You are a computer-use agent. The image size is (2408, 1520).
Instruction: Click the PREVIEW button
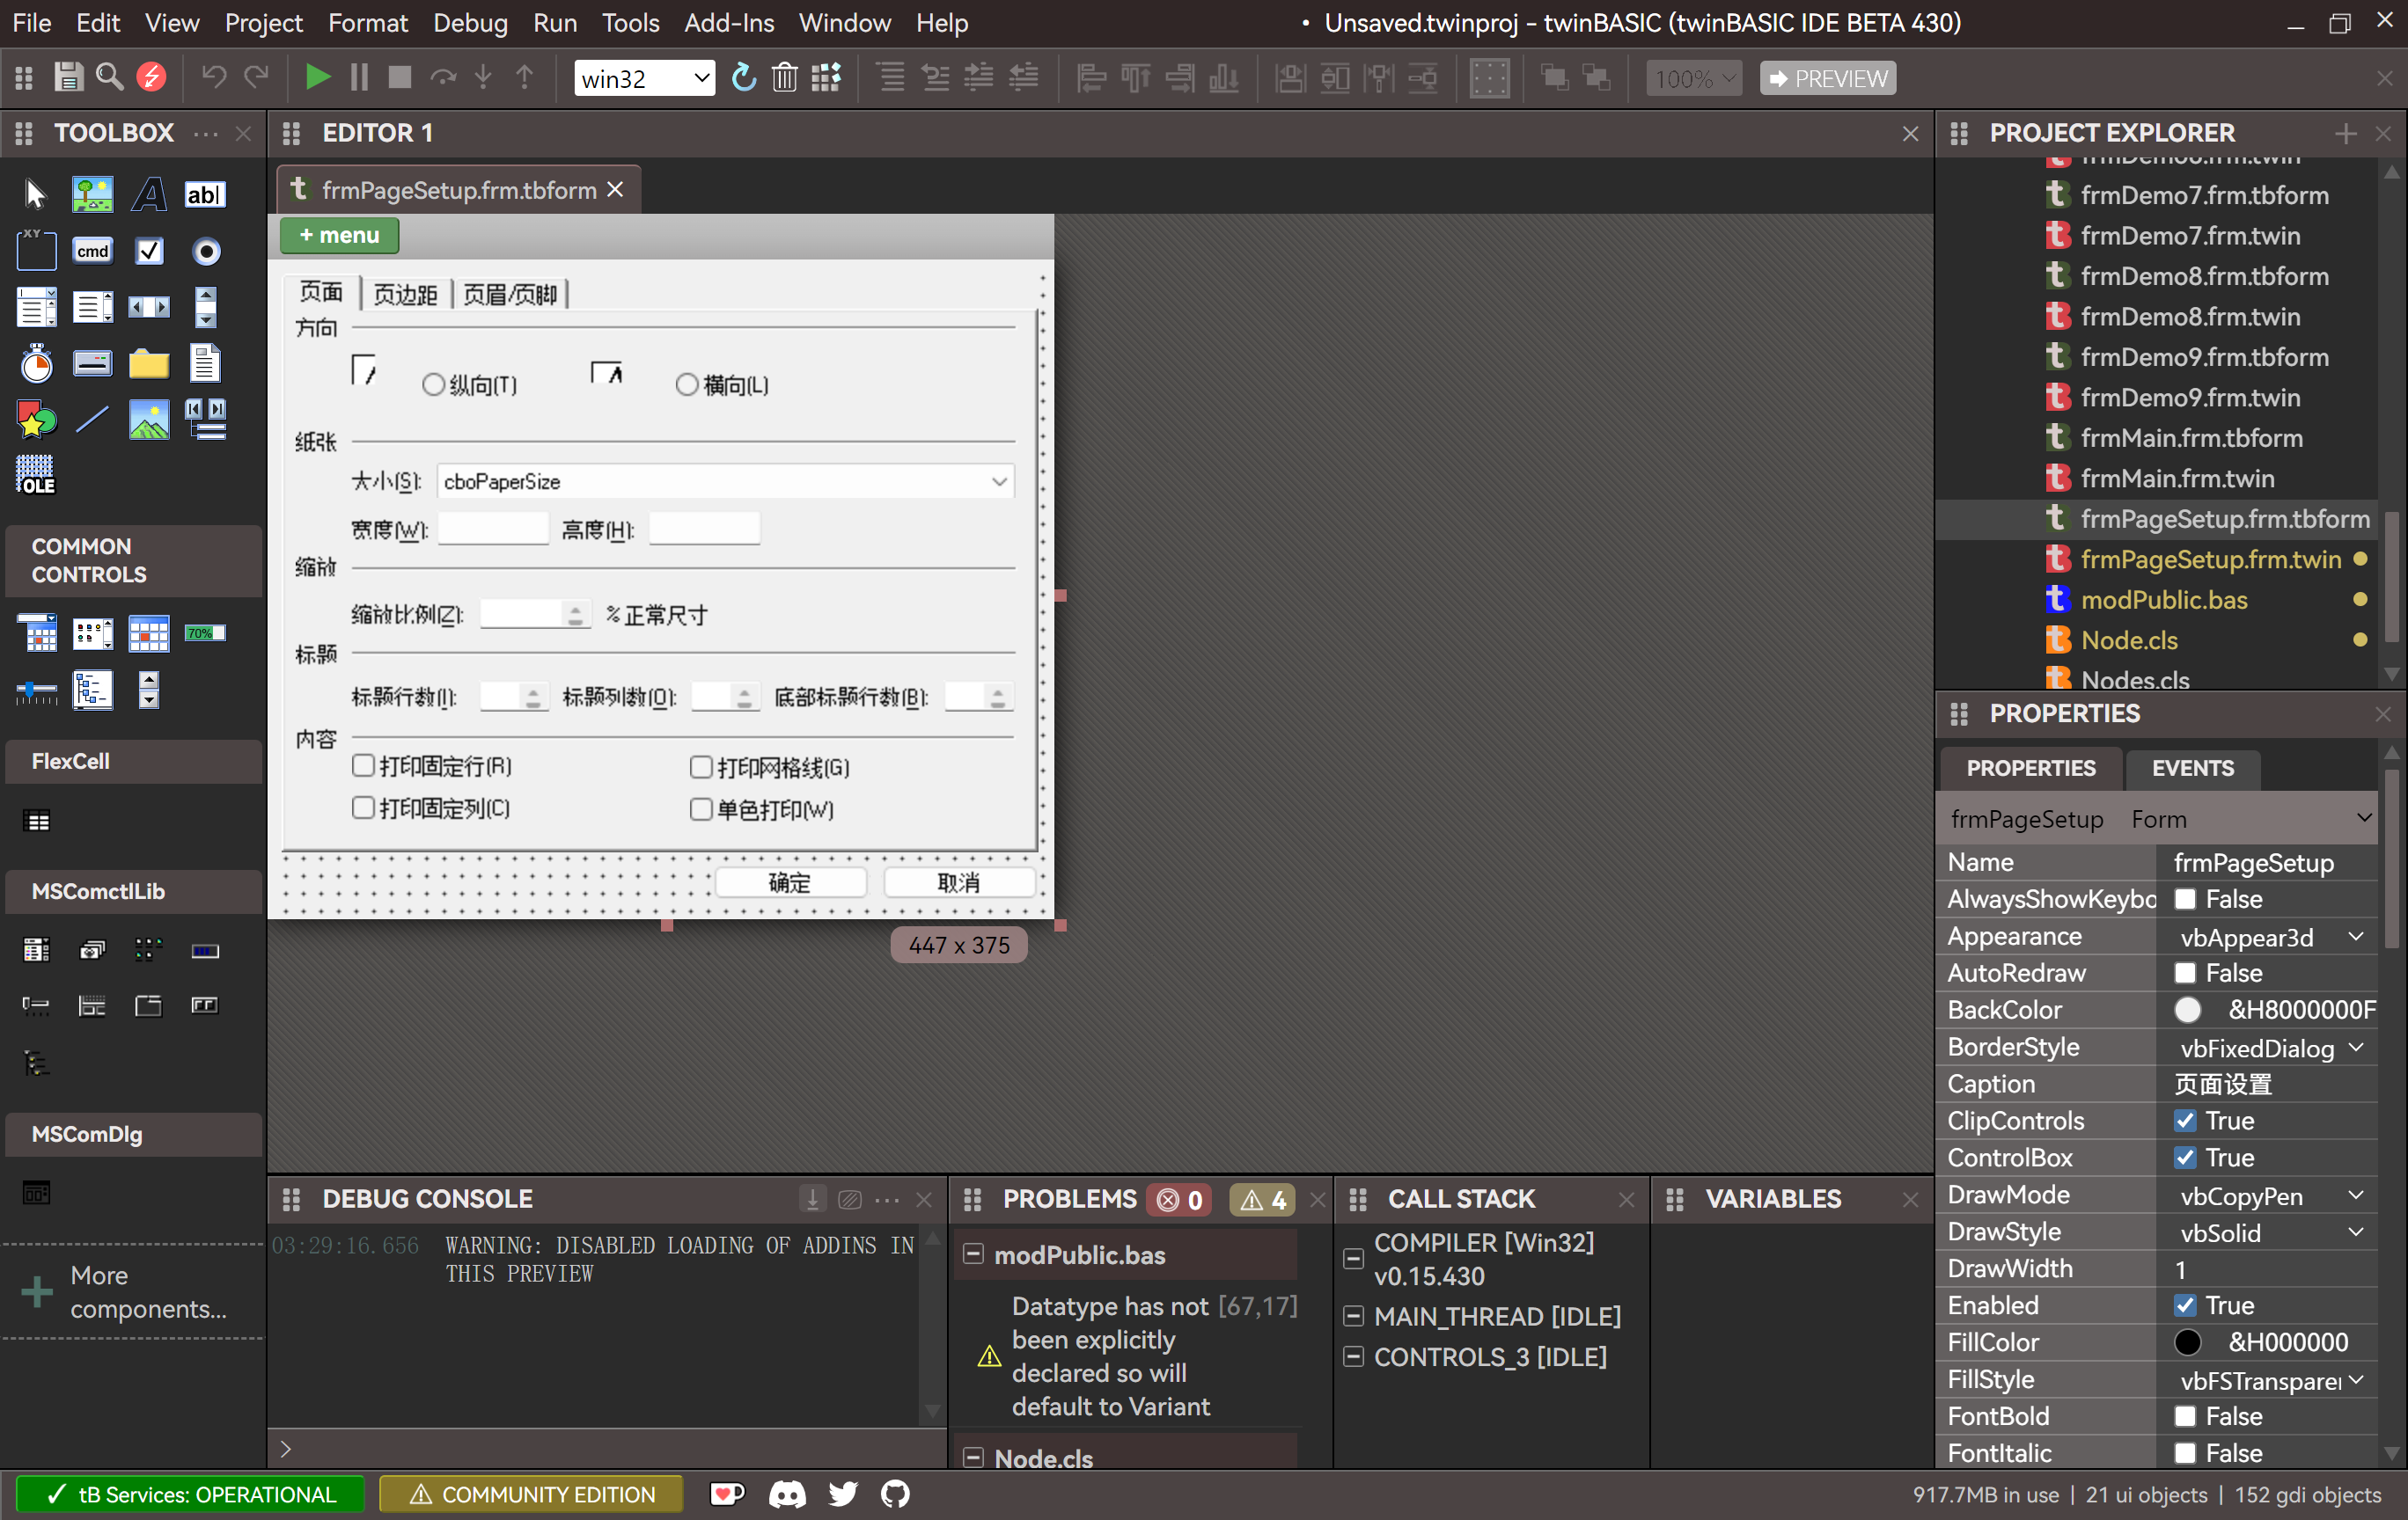pyautogui.click(x=1827, y=78)
